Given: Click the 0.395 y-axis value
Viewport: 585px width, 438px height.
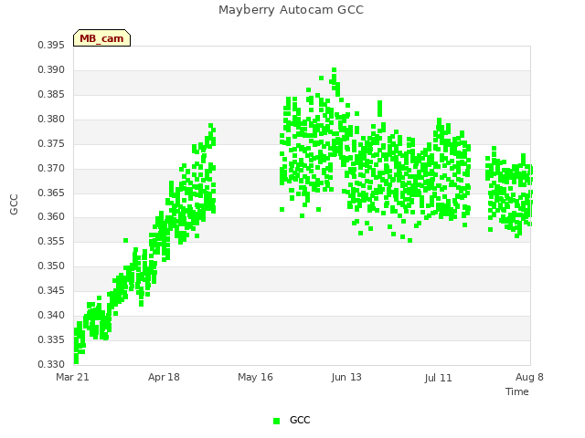Looking at the screenshot, I should [x=51, y=46].
